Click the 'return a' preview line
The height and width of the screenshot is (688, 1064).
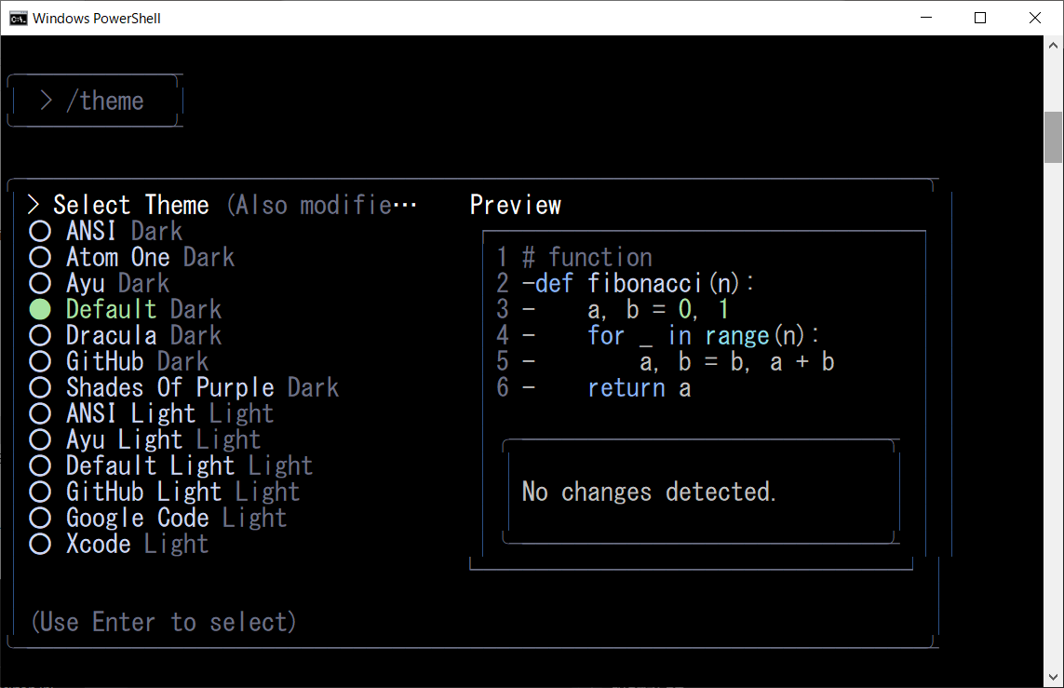click(x=640, y=387)
